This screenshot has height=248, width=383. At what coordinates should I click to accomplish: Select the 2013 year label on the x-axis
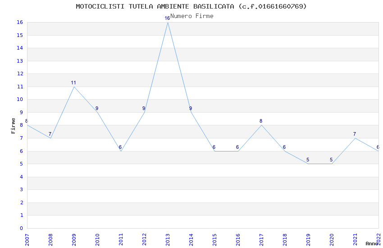coord(168,240)
